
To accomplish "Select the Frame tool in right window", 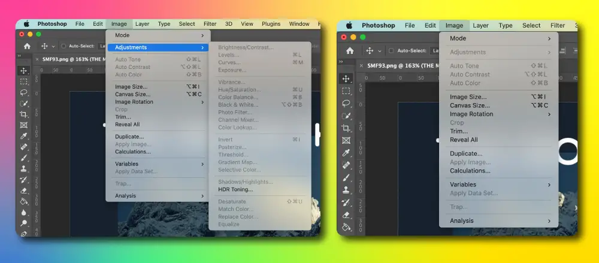I will [346, 140].
